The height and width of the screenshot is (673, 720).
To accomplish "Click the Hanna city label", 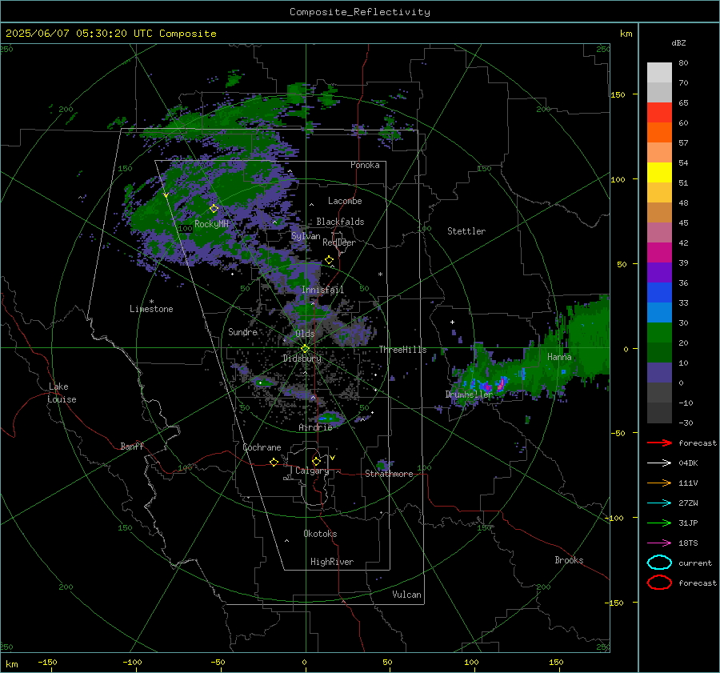I will [x=559, y=357].
